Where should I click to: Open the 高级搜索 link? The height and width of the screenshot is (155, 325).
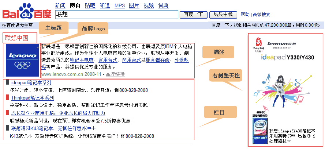tap(262, 15)
